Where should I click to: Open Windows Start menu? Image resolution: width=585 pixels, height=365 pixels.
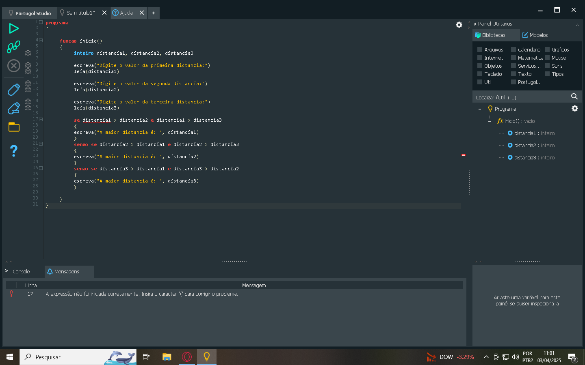(x=10, y=357)
